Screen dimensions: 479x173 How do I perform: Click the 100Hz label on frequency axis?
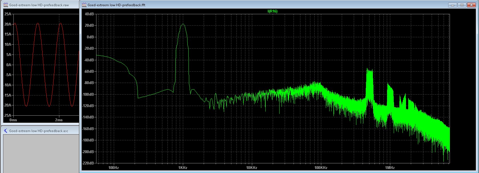(114, 168)
